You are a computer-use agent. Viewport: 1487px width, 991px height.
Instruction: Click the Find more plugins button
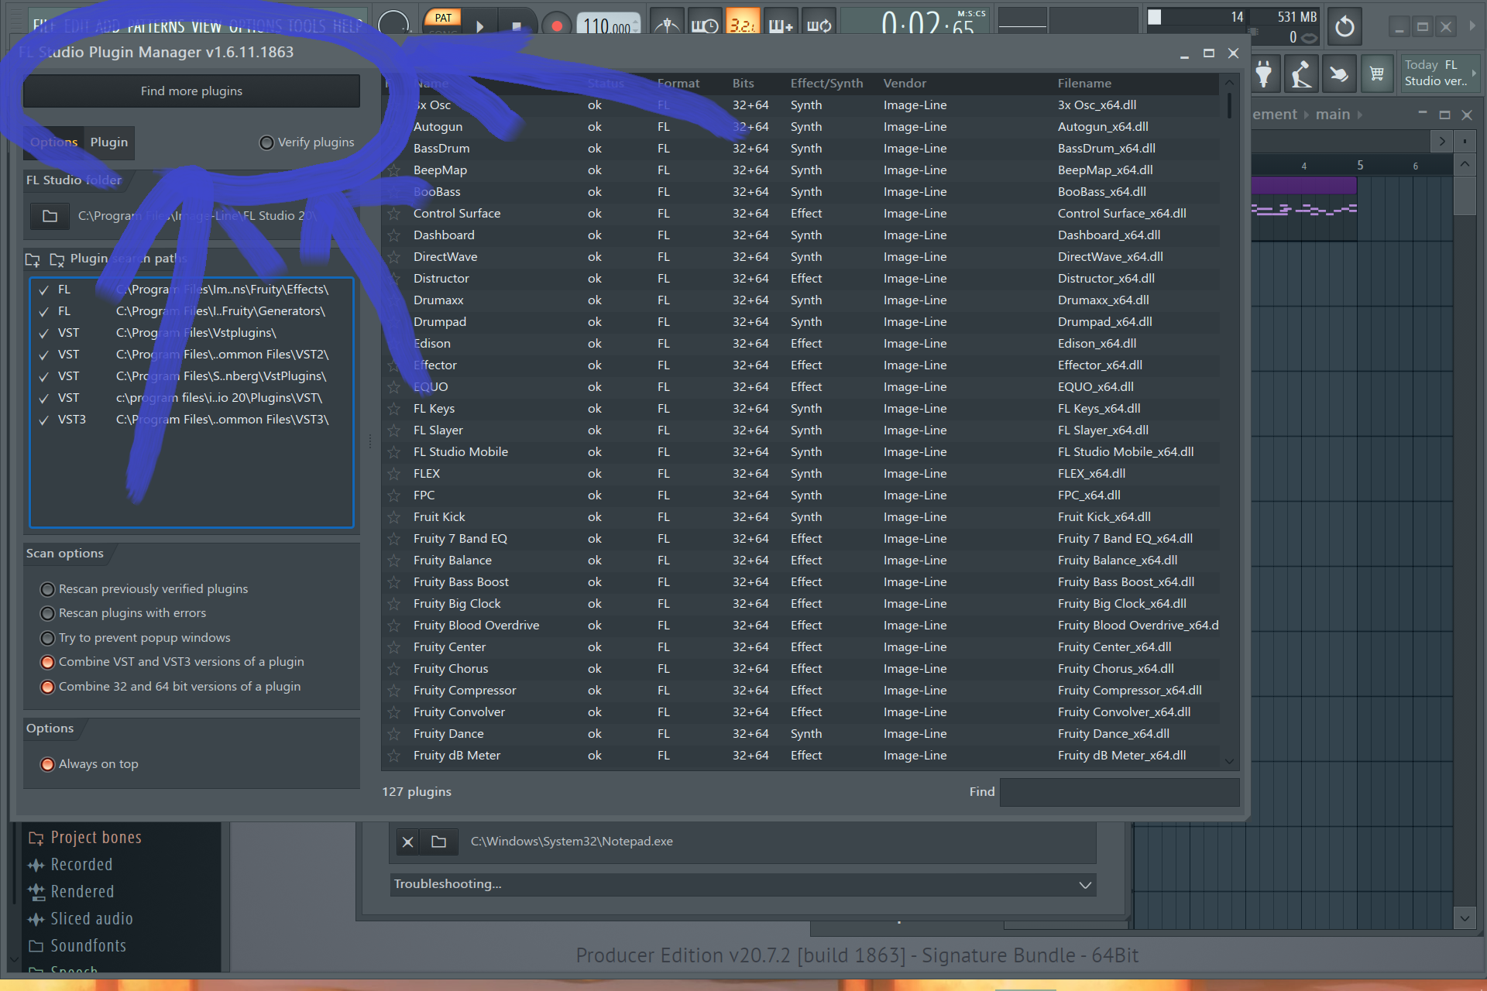pyautogui.click(x=191, y=91)
